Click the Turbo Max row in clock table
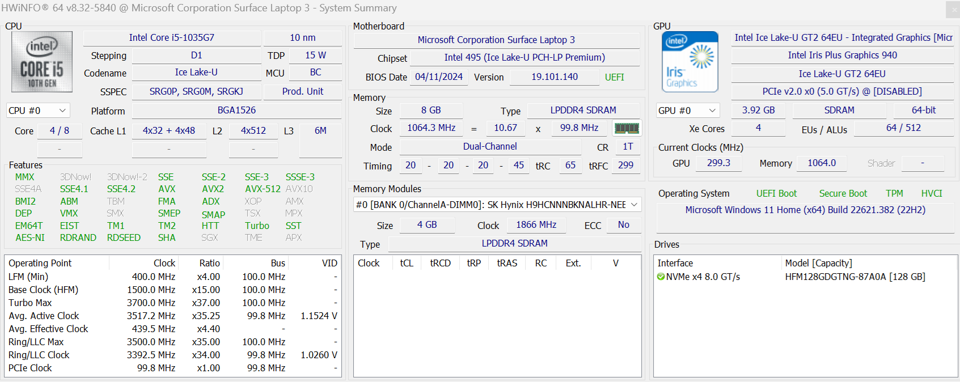The width and height of the screenshot is (960, 382). 30,303
